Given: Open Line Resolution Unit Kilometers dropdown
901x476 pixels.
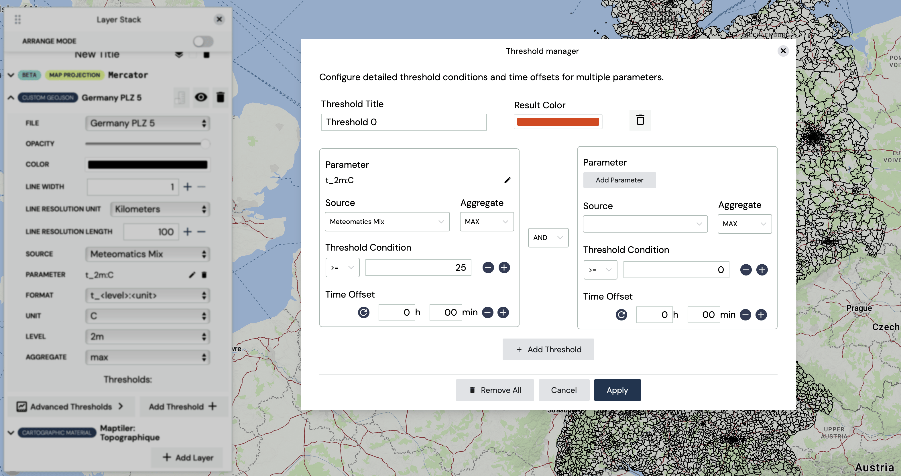Looking at the screenshot, I should pyautogui.click(x=160, y=209).
